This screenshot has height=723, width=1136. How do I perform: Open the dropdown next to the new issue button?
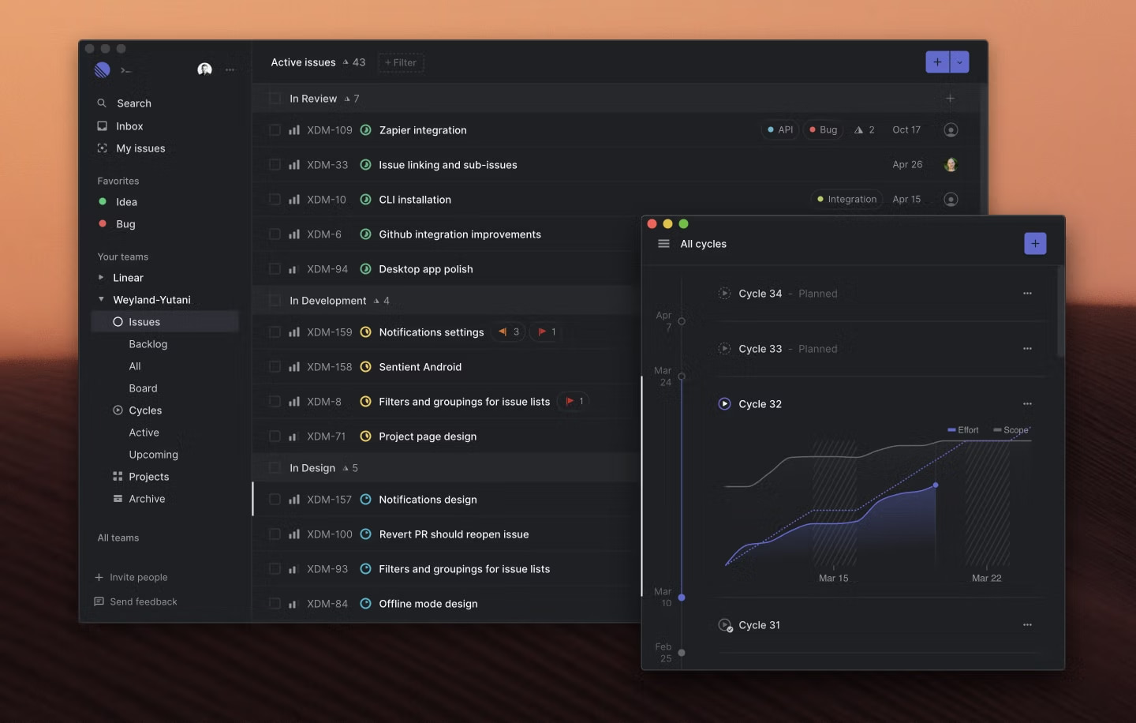click(x=960, y=62)
